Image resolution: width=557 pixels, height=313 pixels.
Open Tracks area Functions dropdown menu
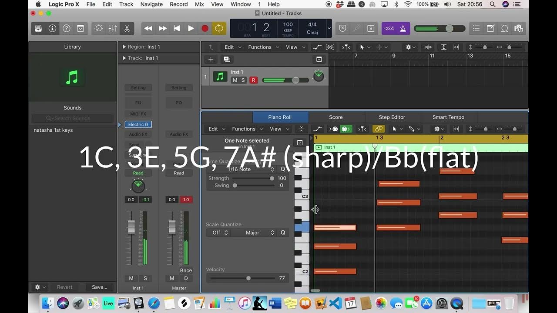click(x=263, y=47)
